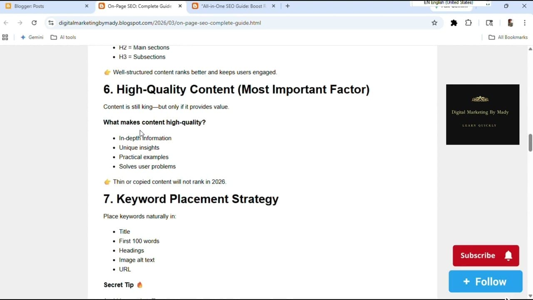
Task: Open the AI tools bookmarks folder
Action: (63, 37)
